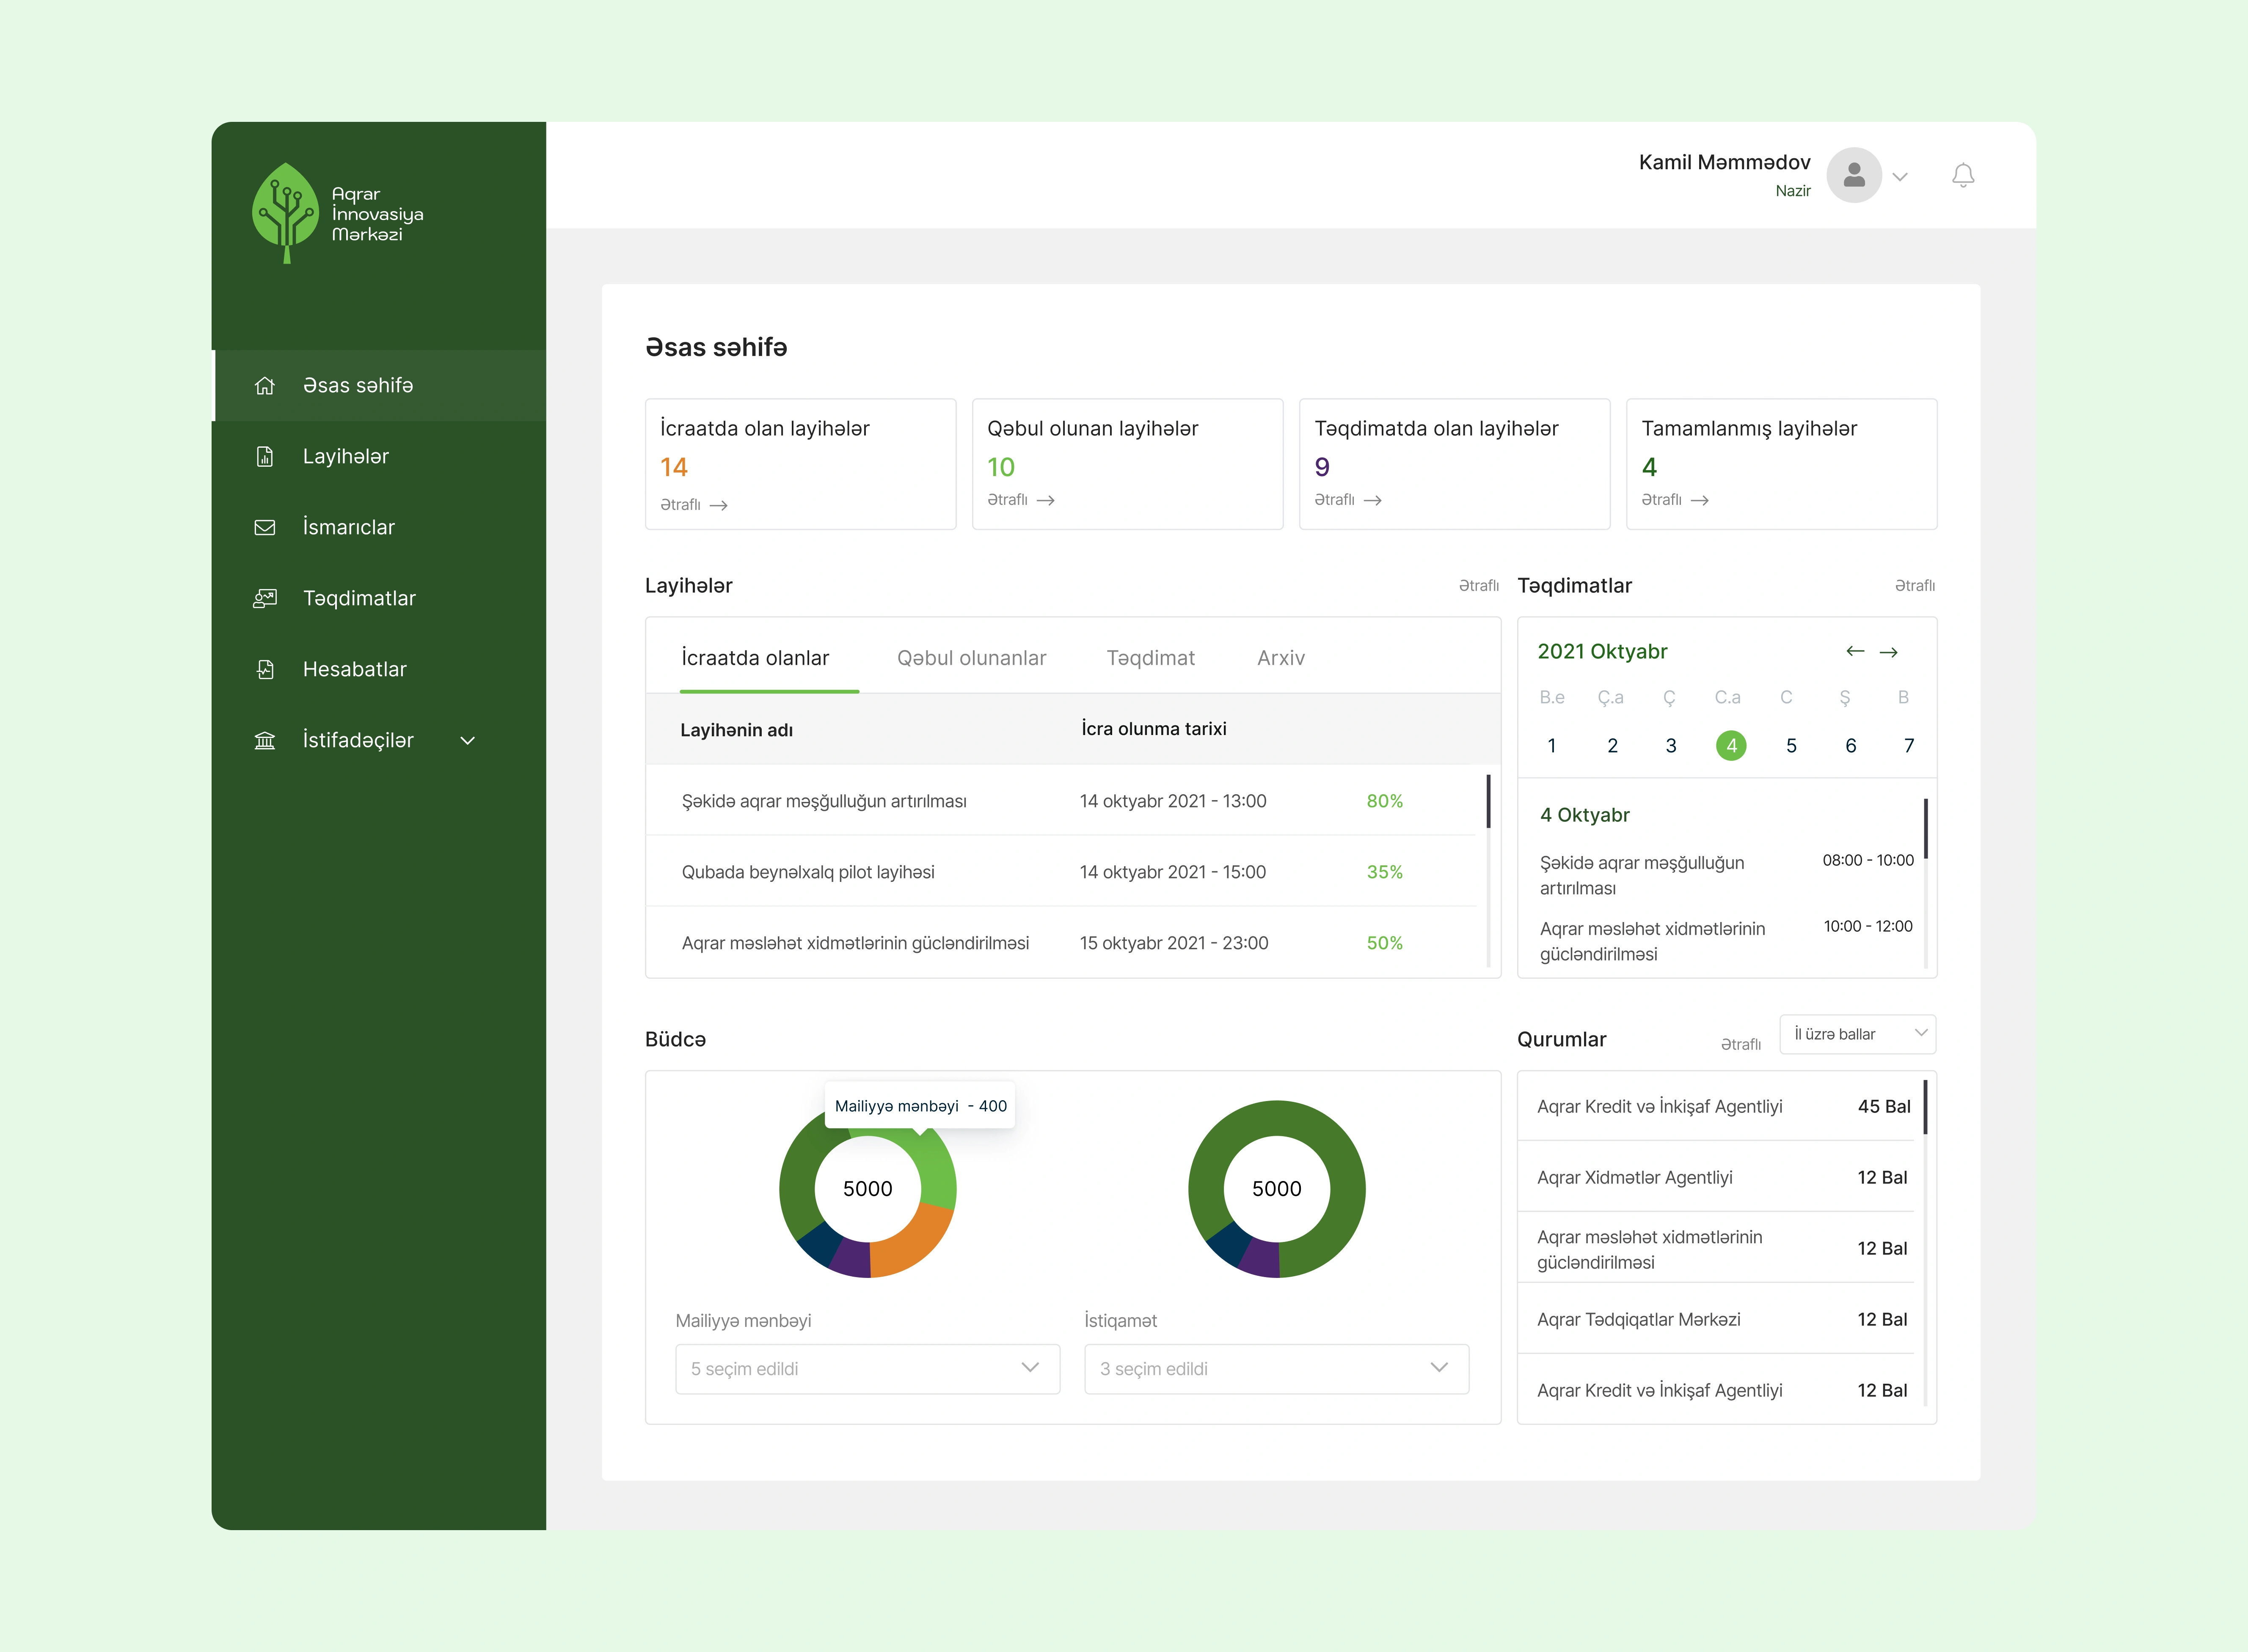
Task: Expand the İstifadəçilər sidebar submenu
Action: (x=467, y=741)
